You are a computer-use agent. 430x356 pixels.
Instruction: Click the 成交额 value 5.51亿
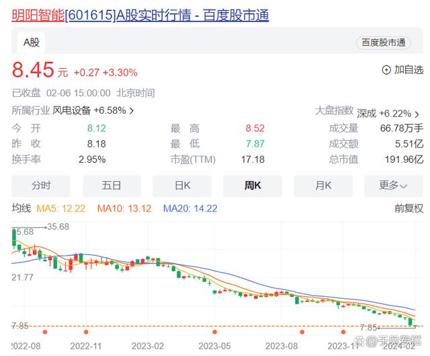[x=409, y=144]
